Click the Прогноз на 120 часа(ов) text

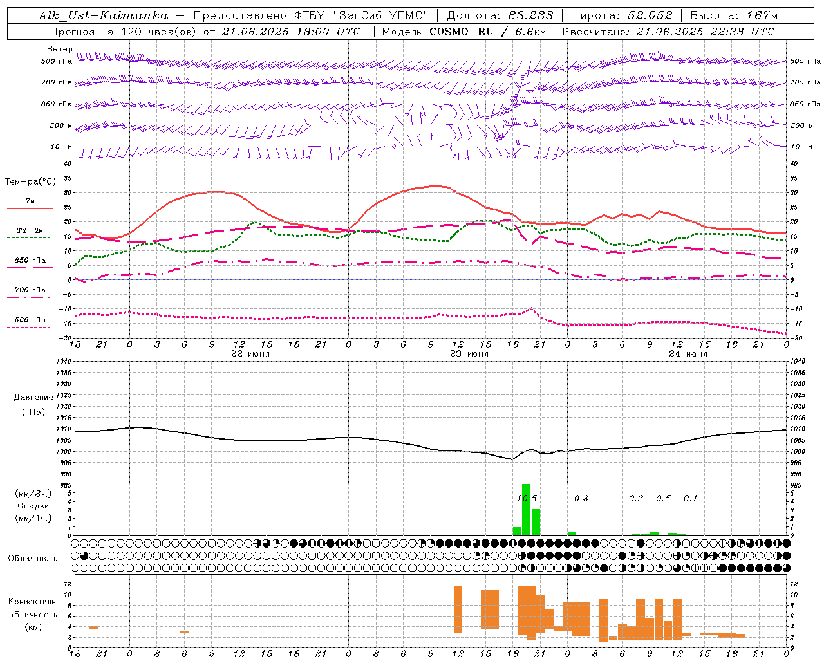[124, 32]
